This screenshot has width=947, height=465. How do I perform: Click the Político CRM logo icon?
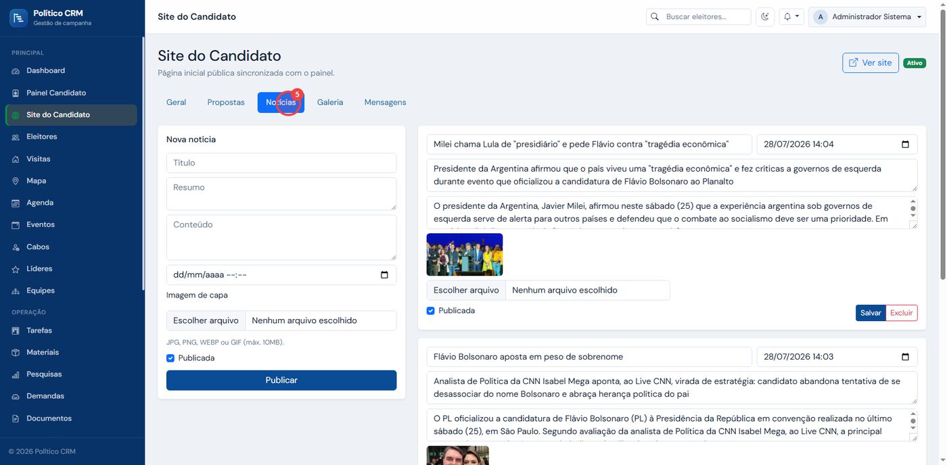click(18, 18)
